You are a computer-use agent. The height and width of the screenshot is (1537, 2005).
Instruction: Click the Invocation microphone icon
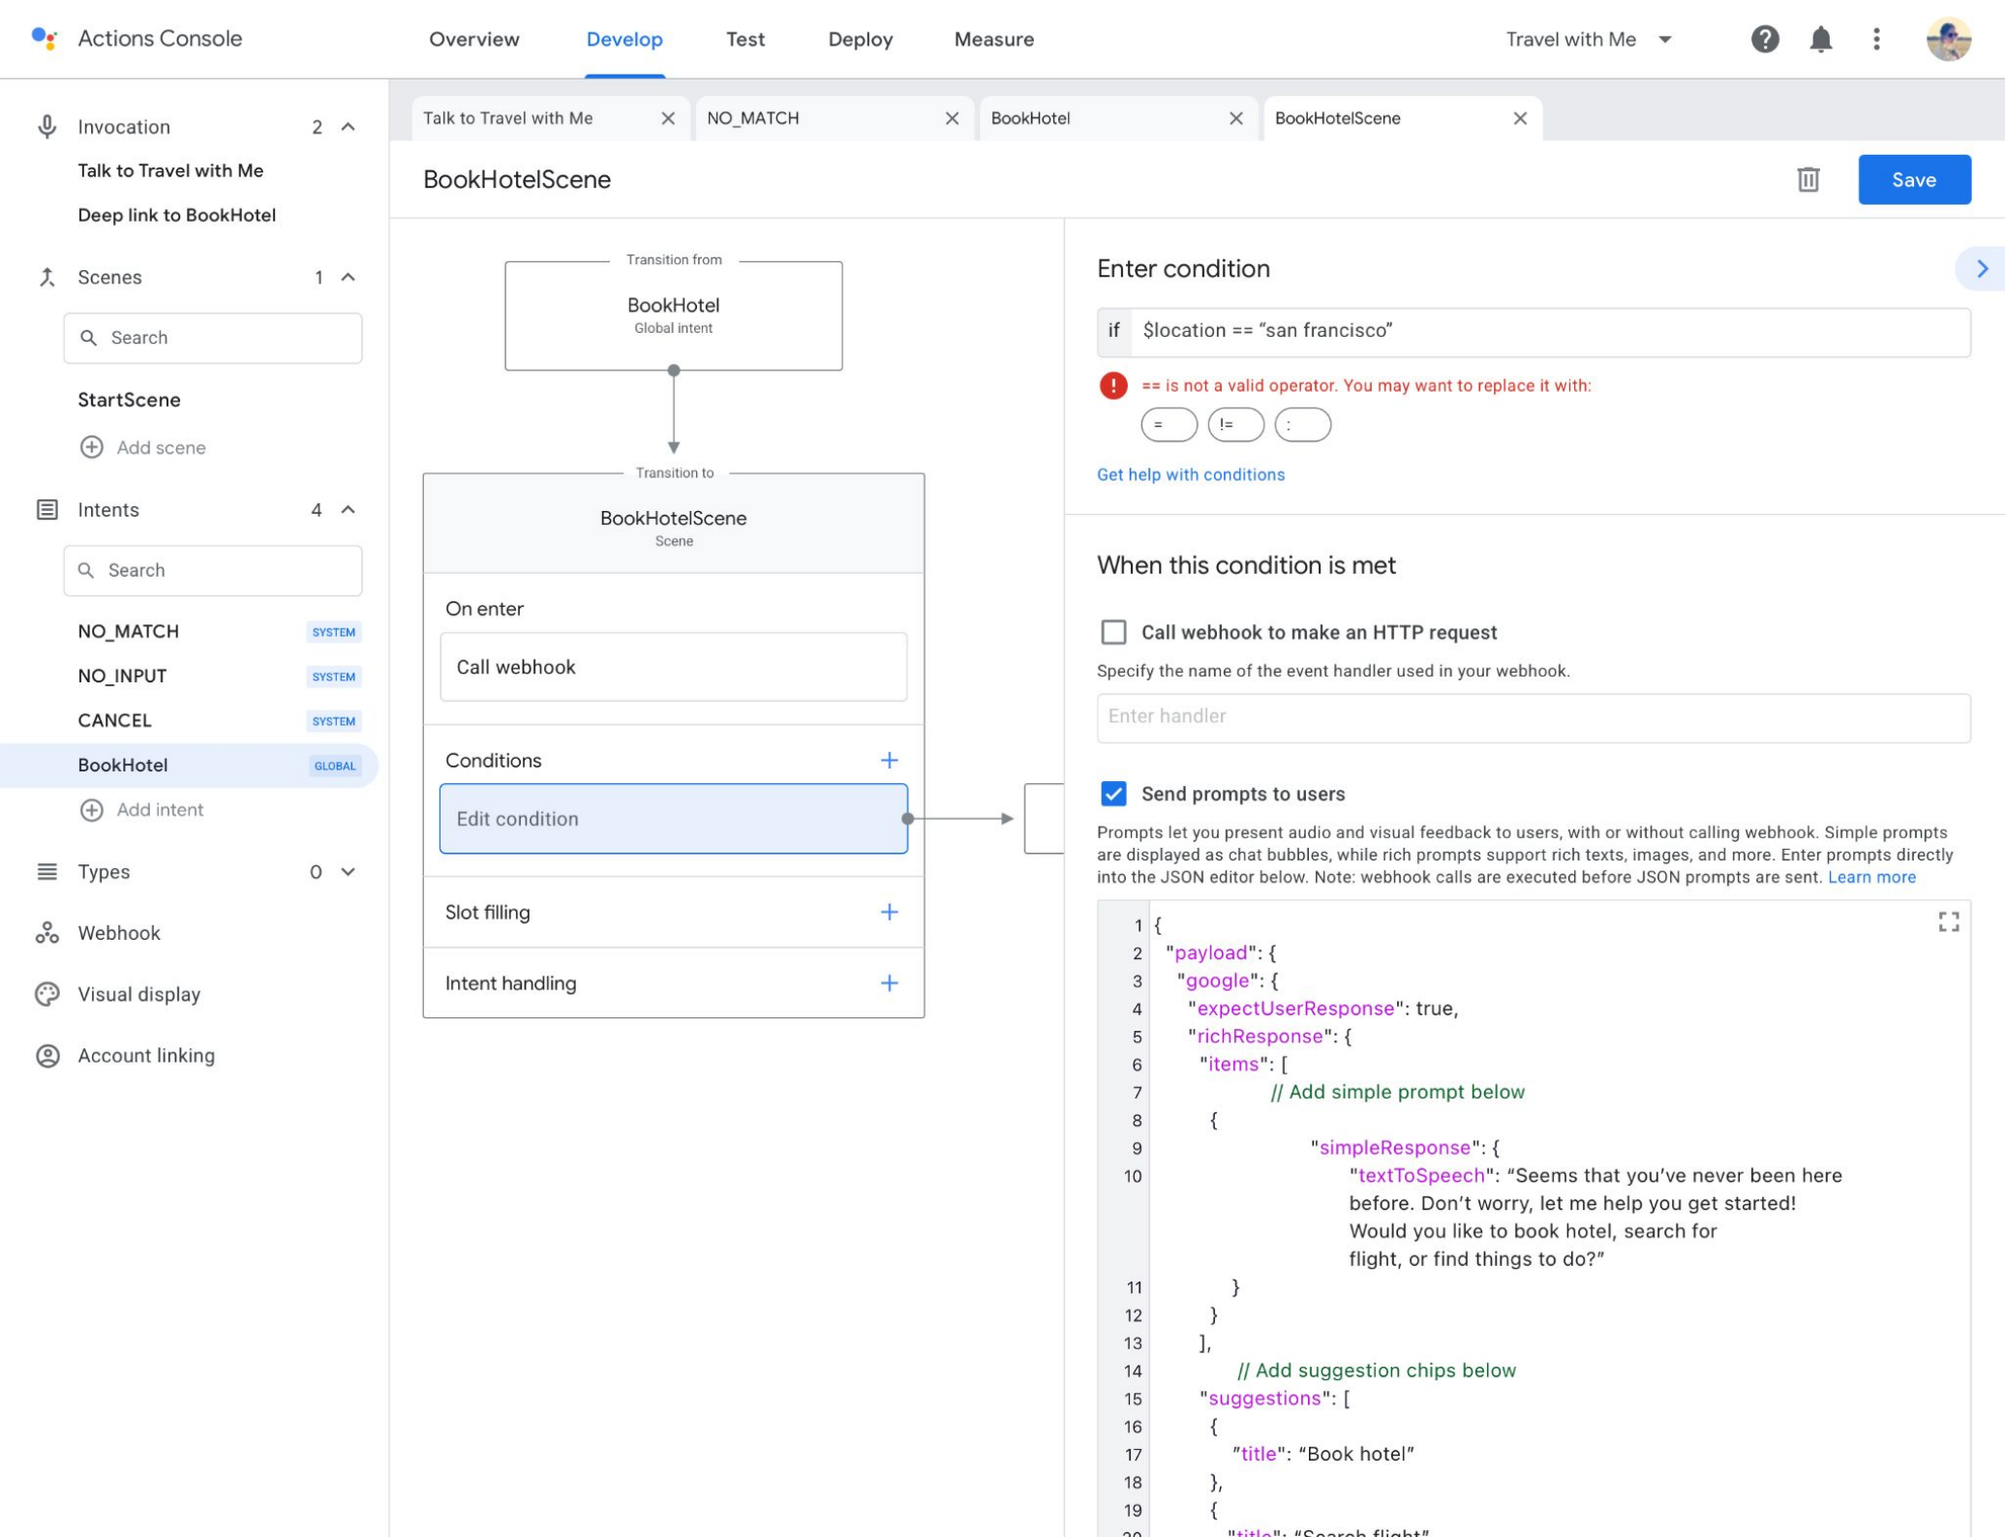[x=46, y=127]
